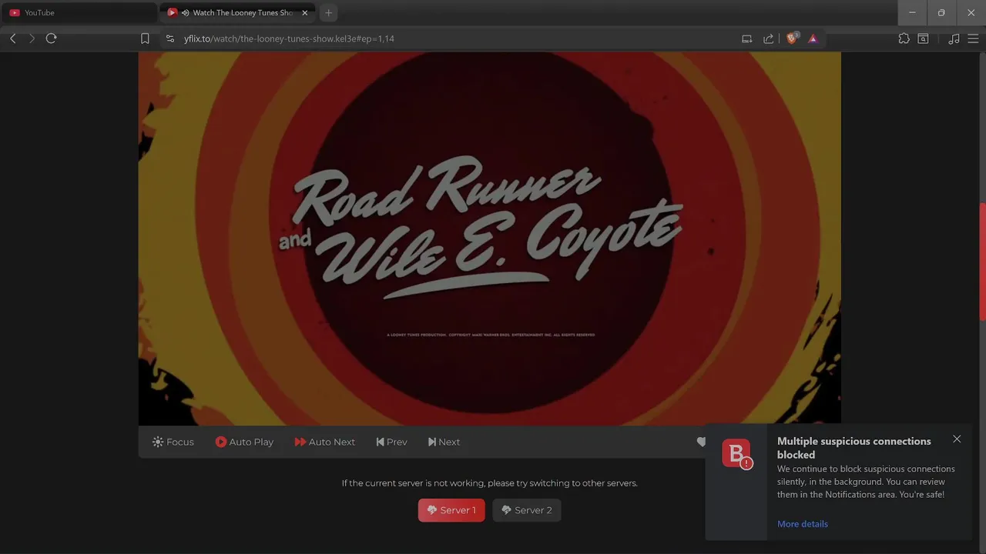The image size is (986, 554).
Task: Switch to Server 2
Action: (527, 510)
